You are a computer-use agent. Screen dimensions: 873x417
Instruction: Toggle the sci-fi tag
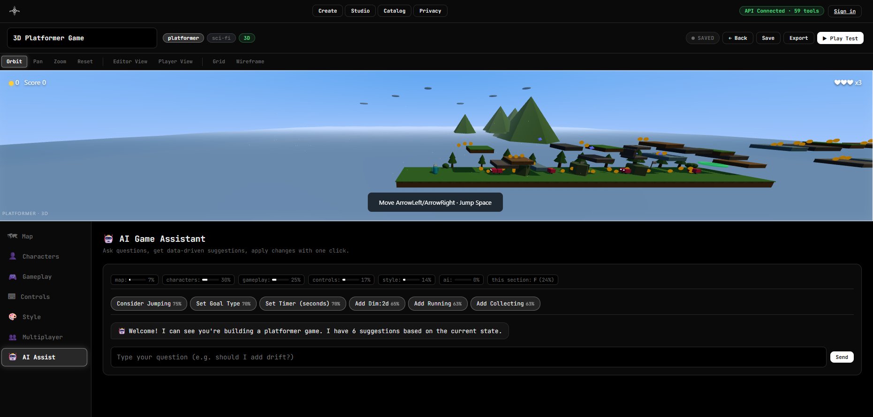[221, 38]
